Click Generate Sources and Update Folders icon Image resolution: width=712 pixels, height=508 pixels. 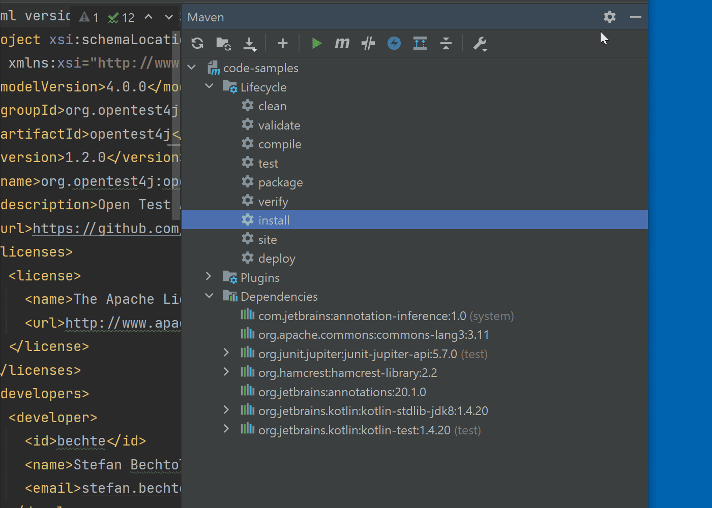coord(223,43)
